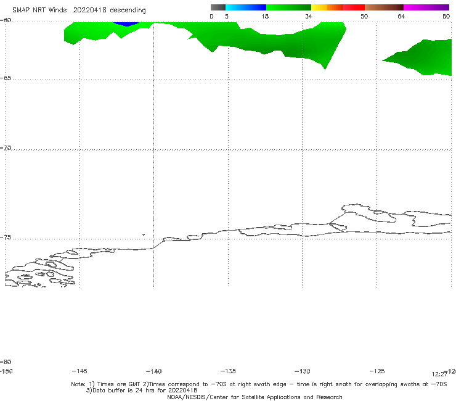Click the '-75' latitude axis label
Screen dimensions: 456x401
click(x=6, y=238)
